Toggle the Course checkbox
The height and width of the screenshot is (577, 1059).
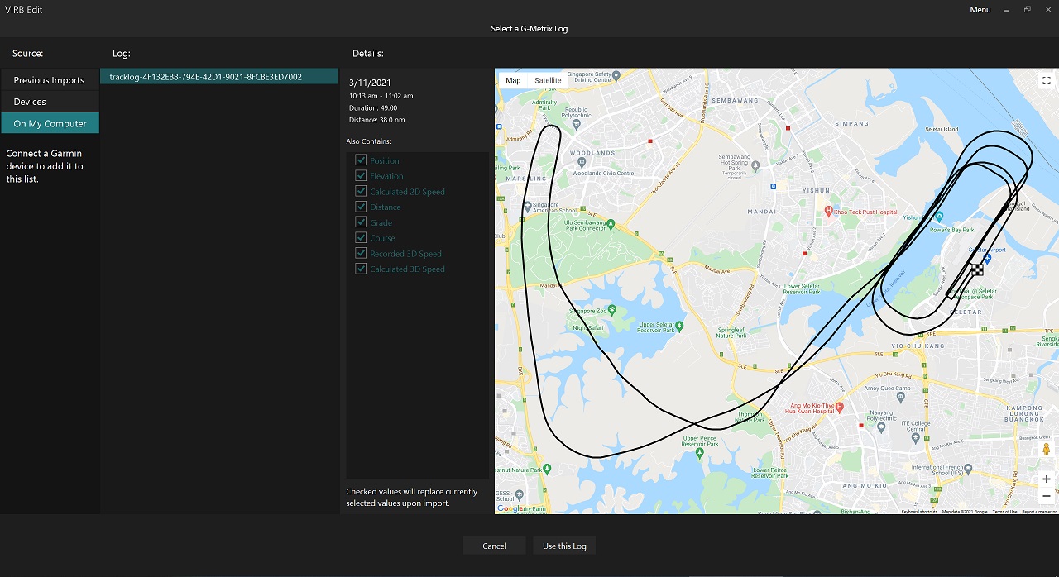(x=361, y=237)
